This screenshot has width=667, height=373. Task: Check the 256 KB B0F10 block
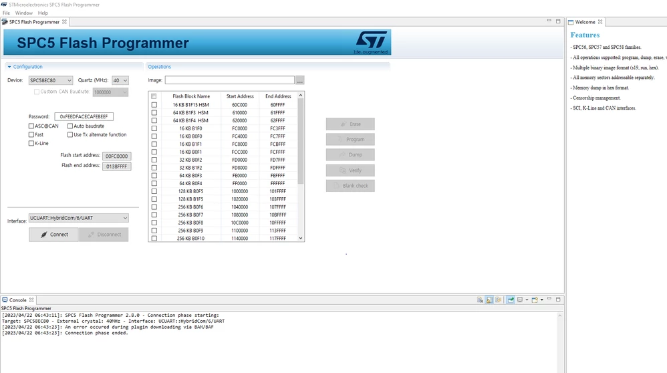point(154,239)
